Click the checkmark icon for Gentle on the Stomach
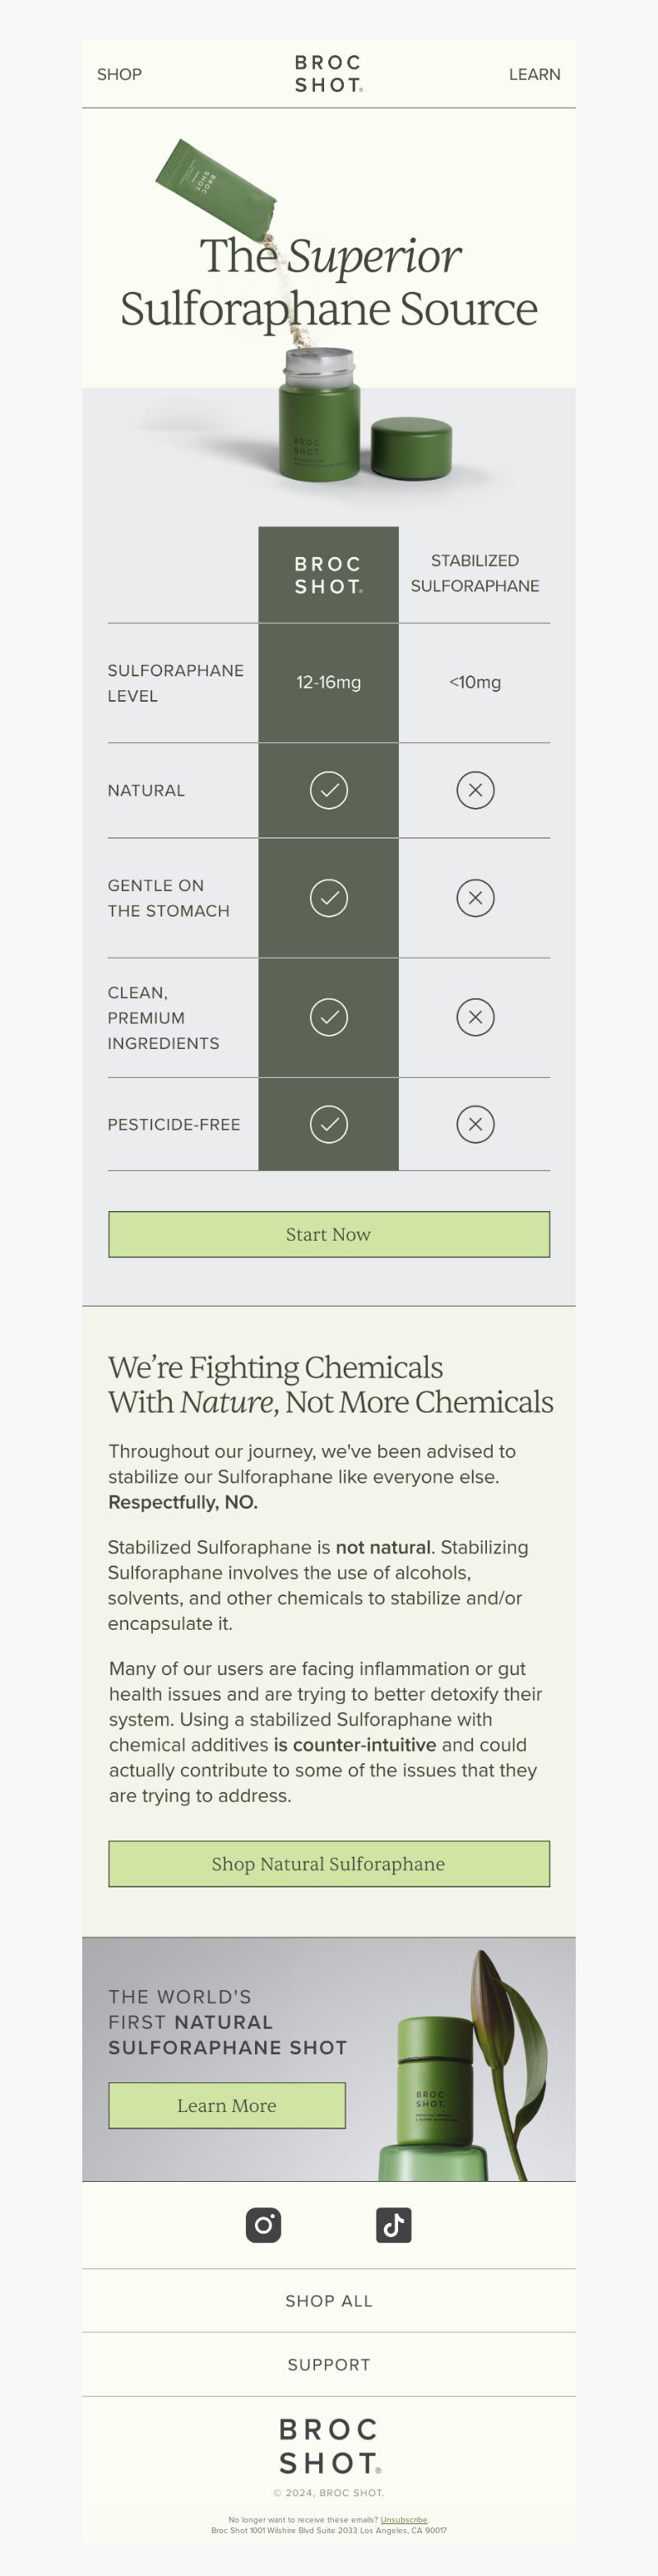The height and width of the screenshot is (2576, 658). [x=328, y=898]
